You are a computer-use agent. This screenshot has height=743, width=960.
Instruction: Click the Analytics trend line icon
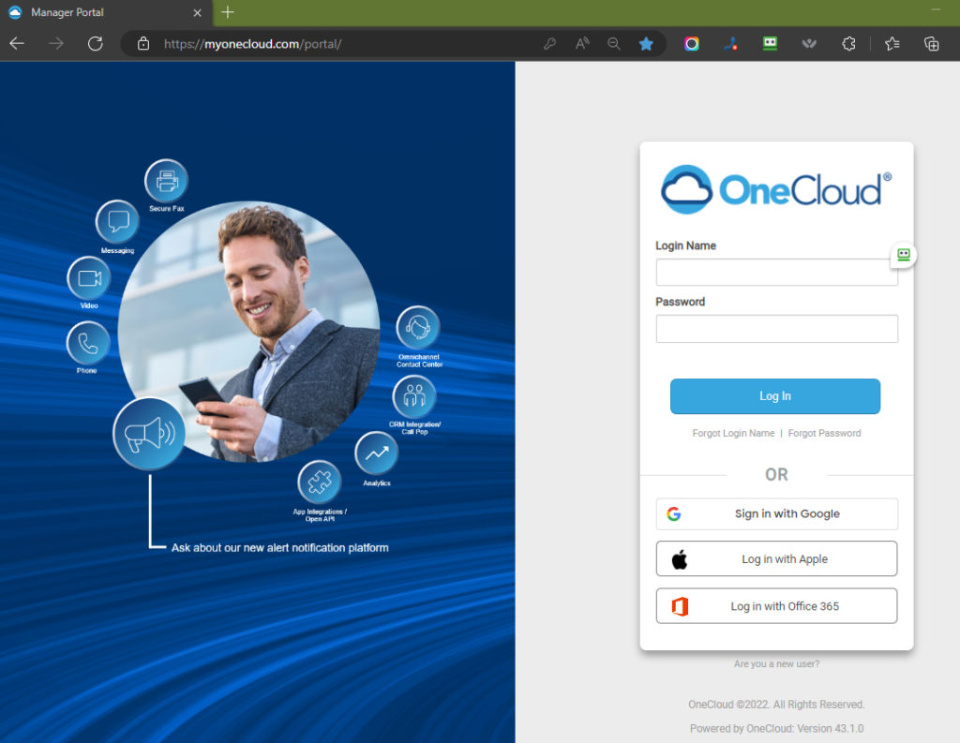tap(377, 453)
